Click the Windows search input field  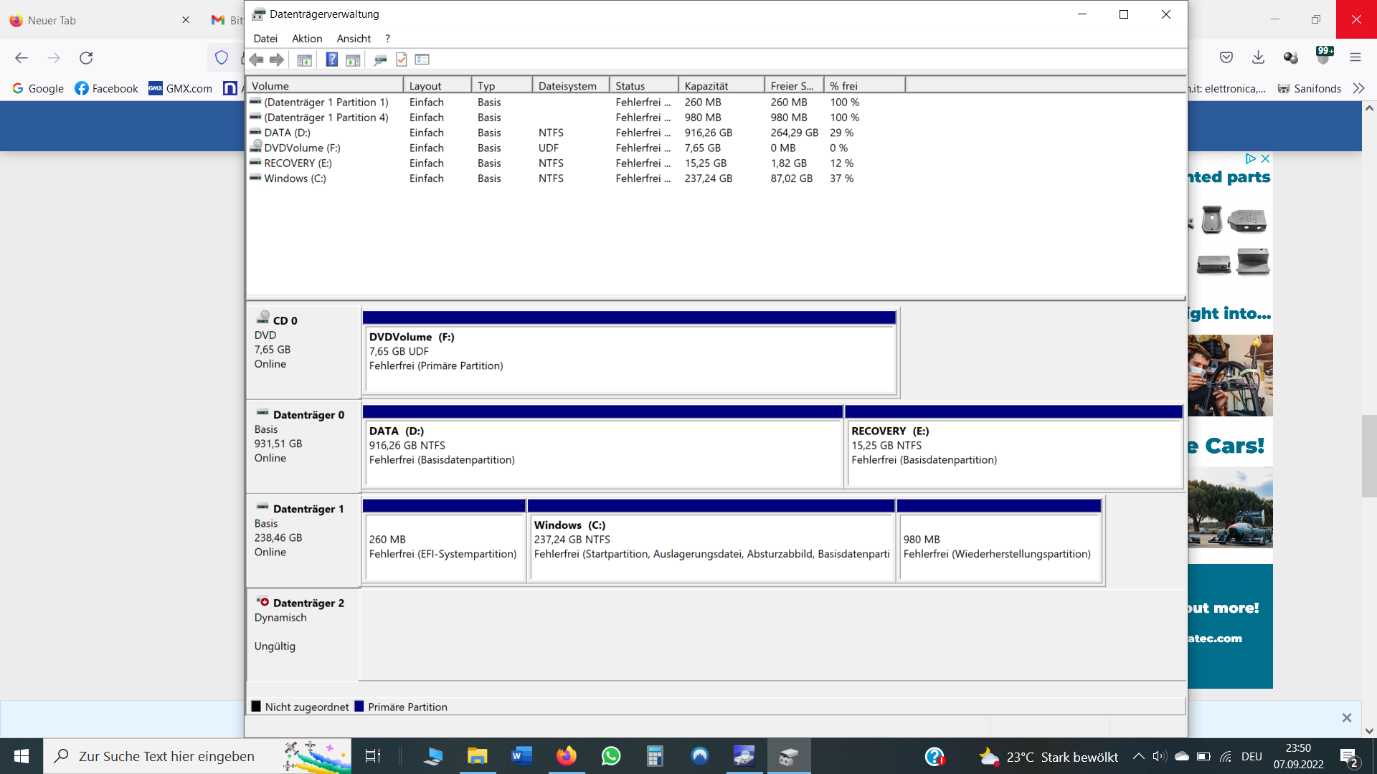166,757
